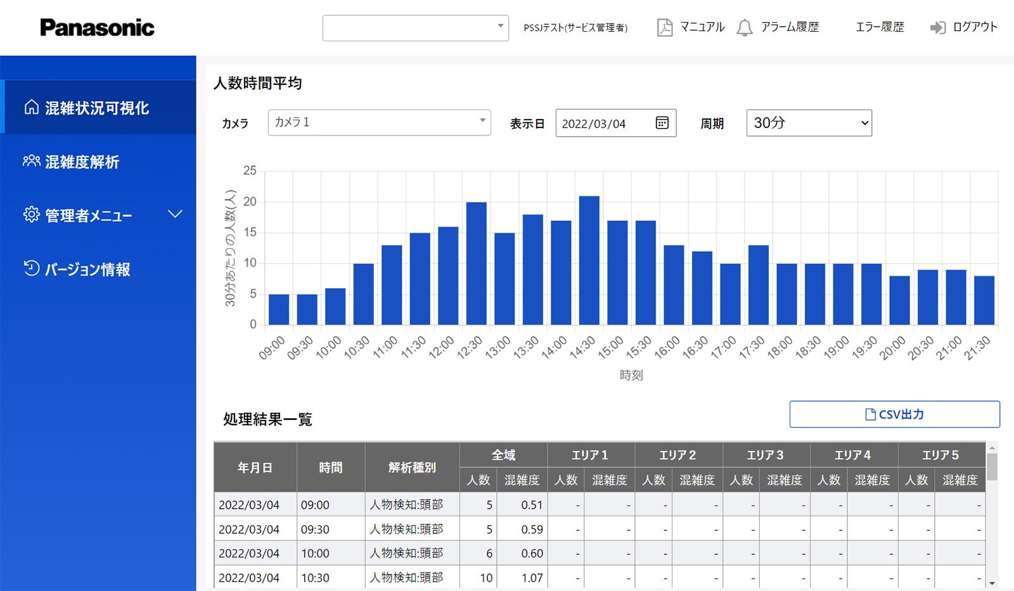Viewport: 1014px width, 591px height.
Task: Click the Panasonic logo
Action: [x=97, y=27]
